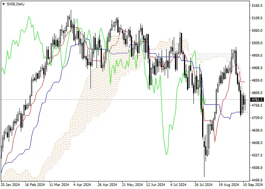Open the dropdown triangle beside SX5E,Daily
265x189 pixels.
point(3,4)
